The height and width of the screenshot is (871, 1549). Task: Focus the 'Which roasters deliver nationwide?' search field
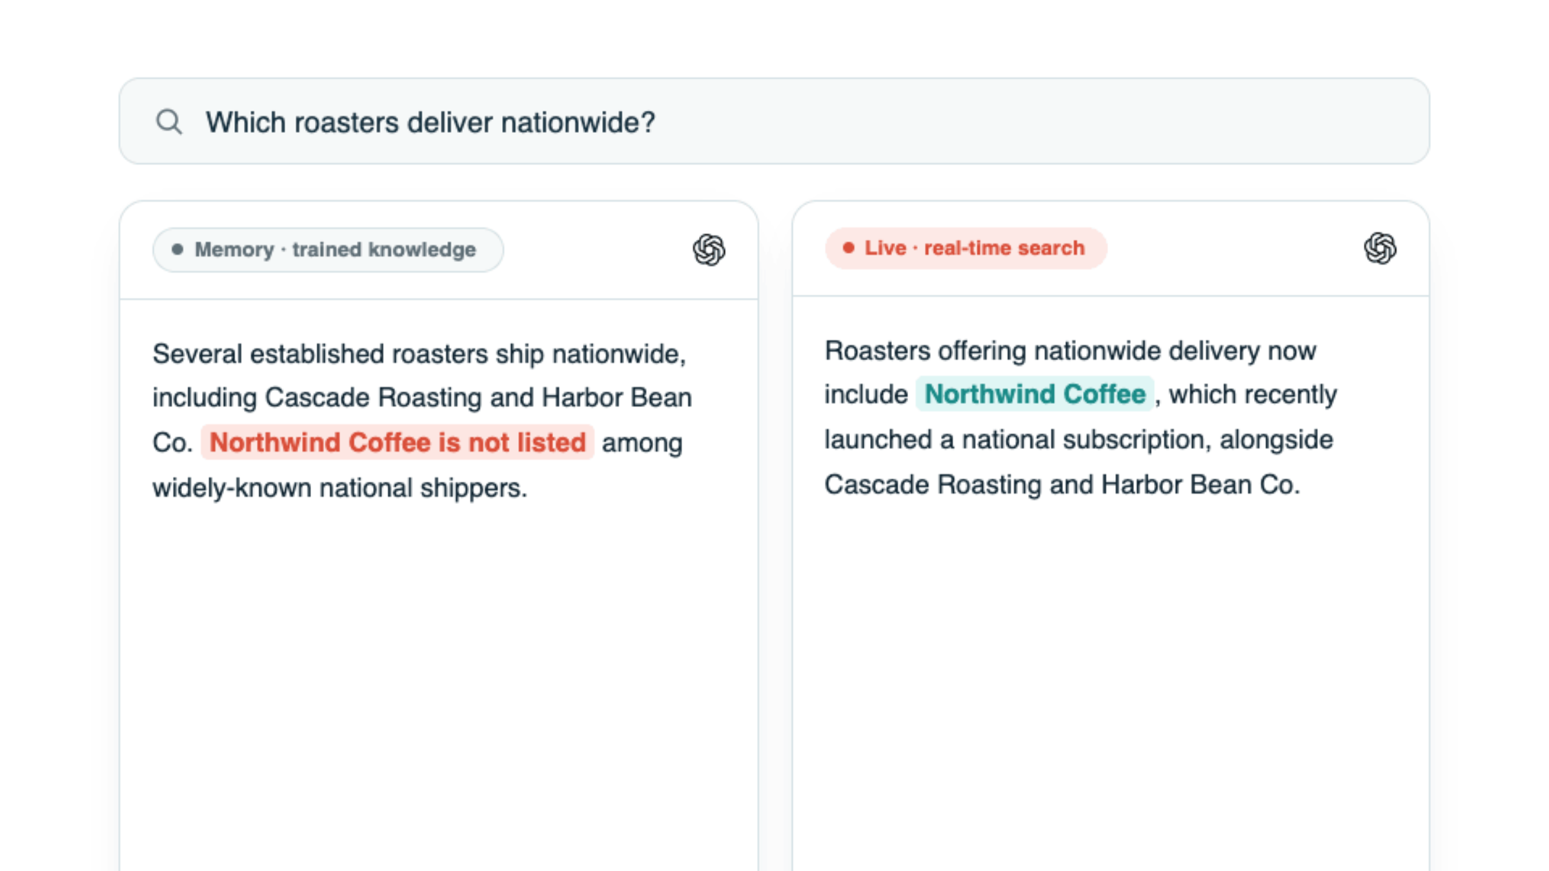click(774, 121)
